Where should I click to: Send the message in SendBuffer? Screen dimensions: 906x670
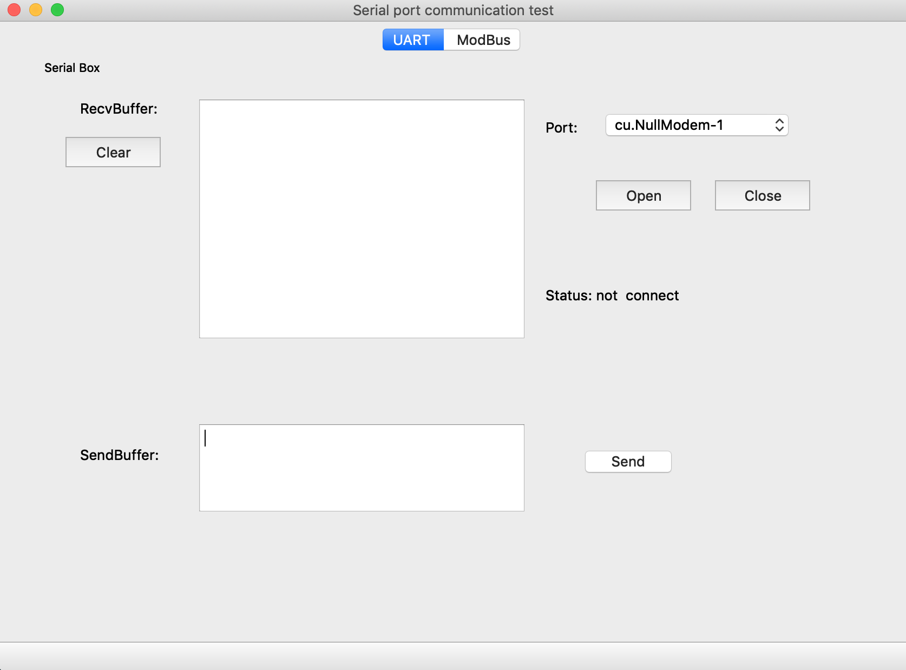pyautogui.click(x=627, y=462)
